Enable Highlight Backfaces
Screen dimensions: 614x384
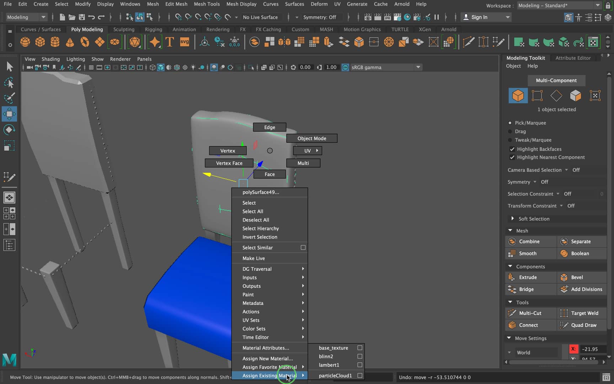pos(512,149)
